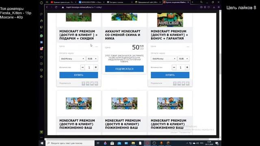Increase quantity in ПОДАРКИ + СКИДКИ card
The width and height of the screenshot is (260, 146).
click(x=96, y=67)
